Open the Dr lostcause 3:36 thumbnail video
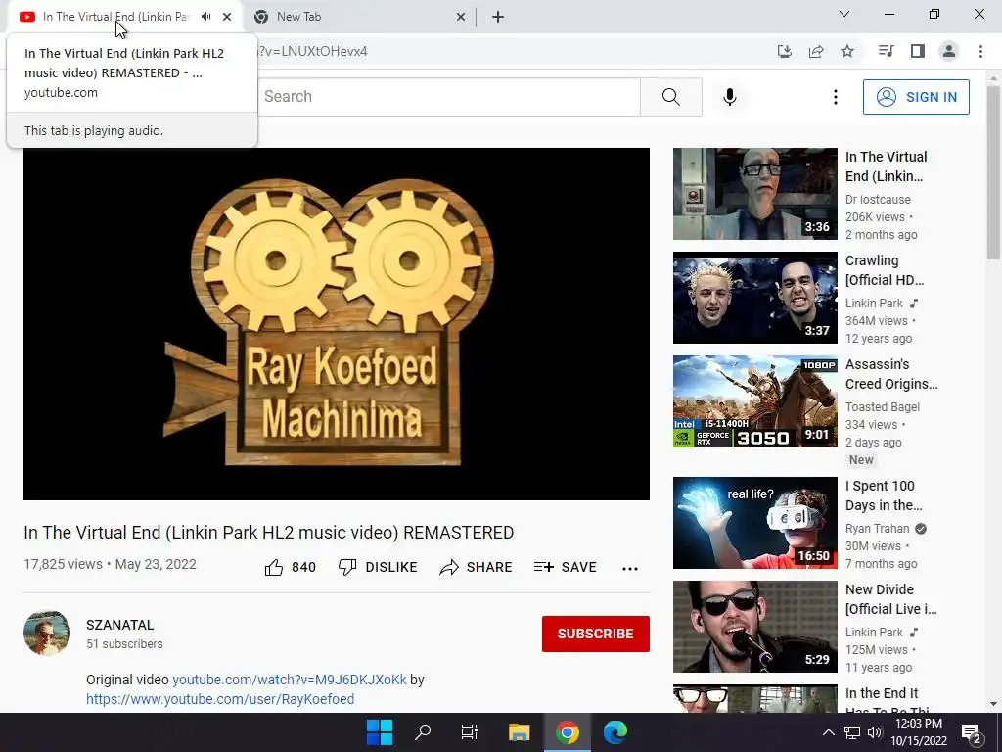 [x=754, y=194]
